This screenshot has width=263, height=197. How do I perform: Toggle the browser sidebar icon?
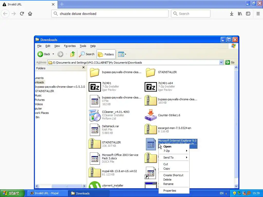[248, 14]
